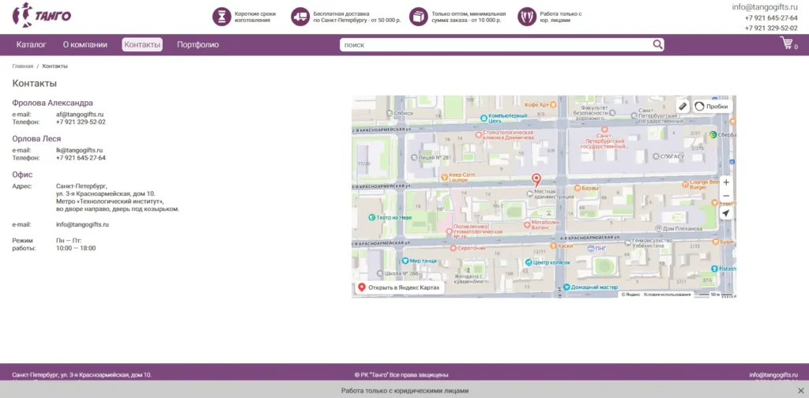The image size is (809, 398).
Task: Click info@tangogifts.ru in the Офис section
Action: (x=82, y=225)
